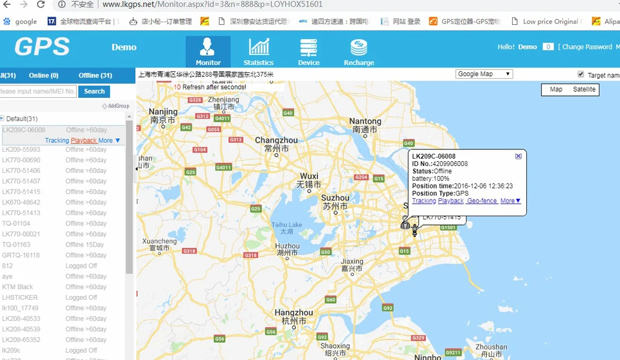
Task: Click Playback link in the info popup
Action: tap(451, 201)
